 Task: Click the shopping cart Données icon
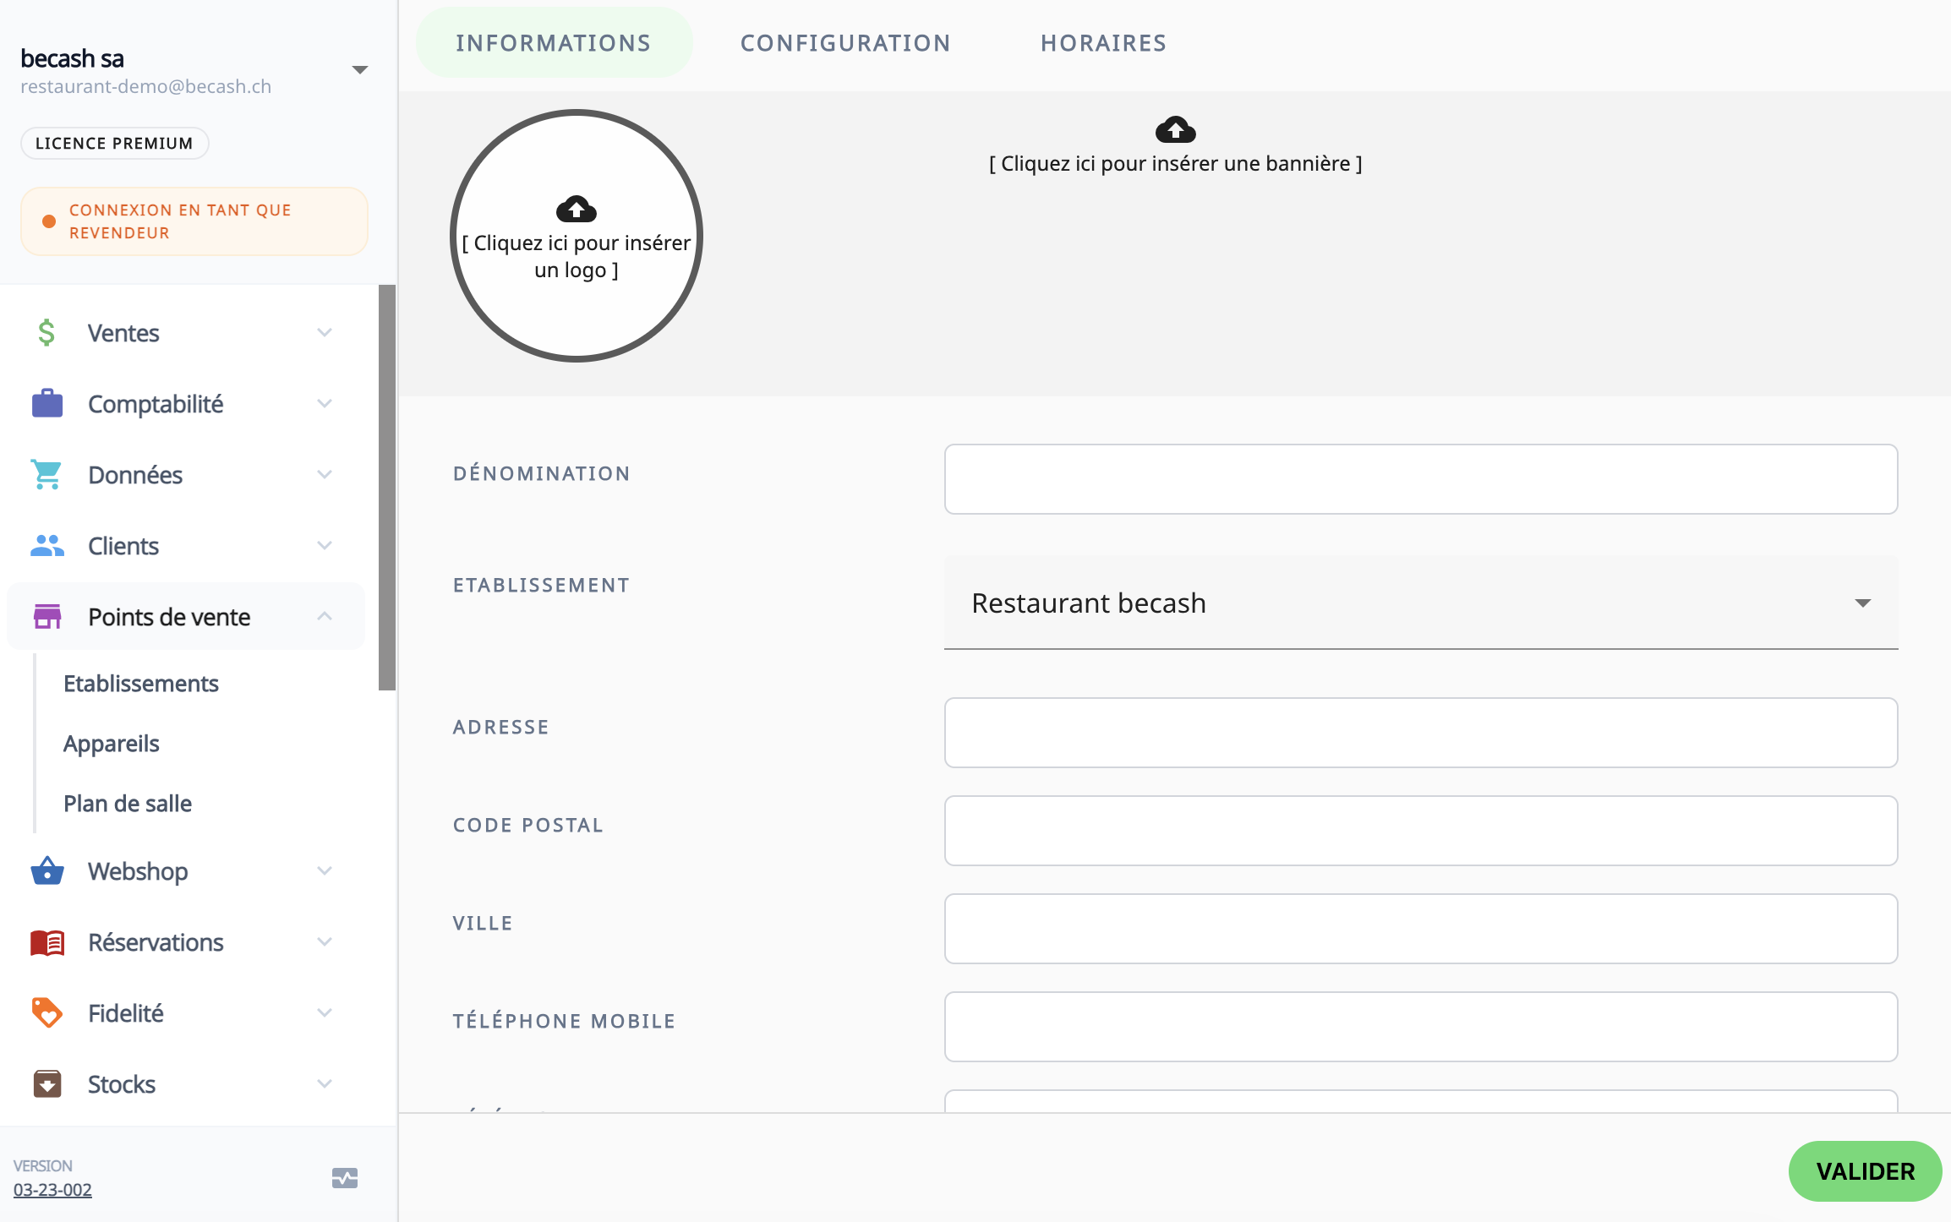click(x=47, y=475)
